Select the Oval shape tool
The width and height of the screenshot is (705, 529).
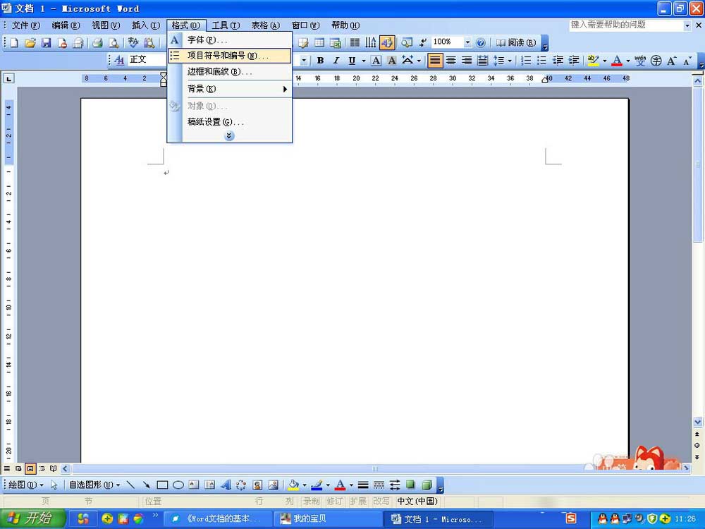tap(178, 485)
